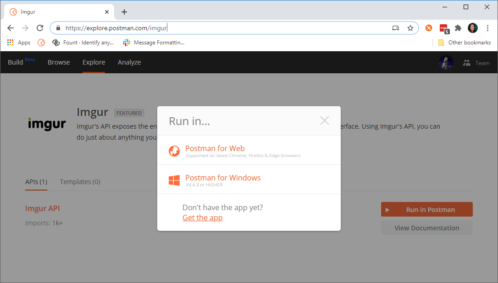Click the lock icon in address bar

pos(58,28)
